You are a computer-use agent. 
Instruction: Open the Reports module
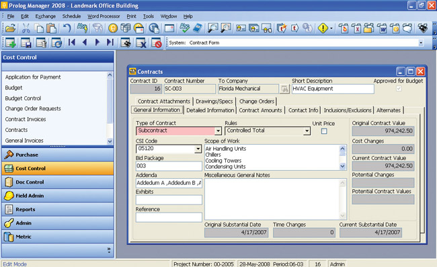click(58, 209)
